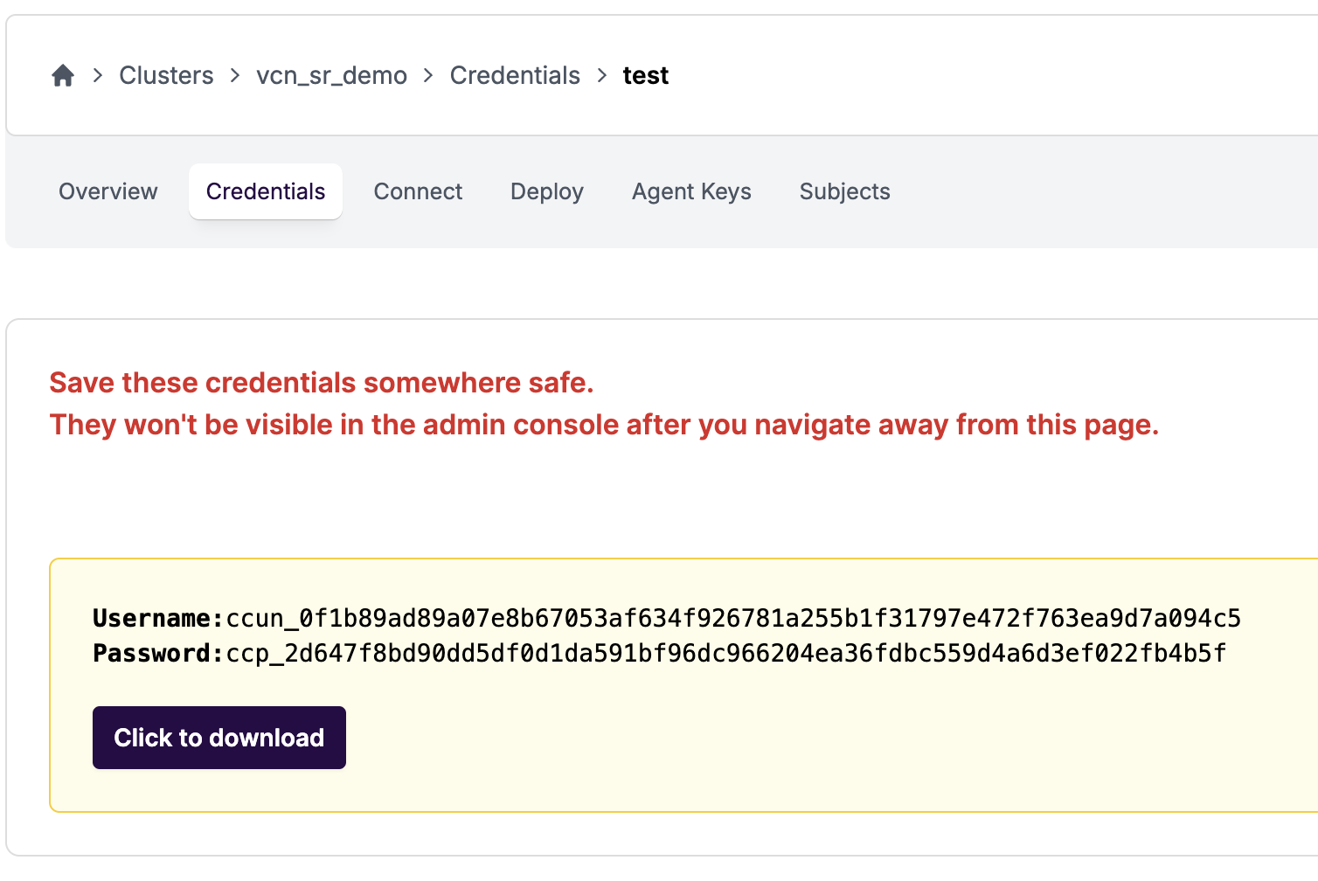Image resolution: width=1318 pixels, height=881 pixels.
Task: Open the Connect tab
Action: coord(418,191)
